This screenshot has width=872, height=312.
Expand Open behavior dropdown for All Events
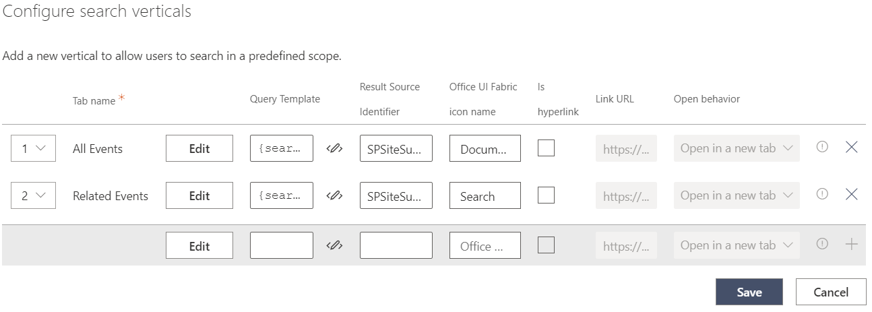pos(737,148)
